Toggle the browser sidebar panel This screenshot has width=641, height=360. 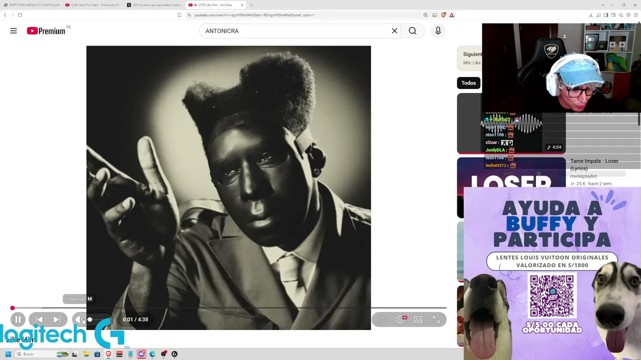(x=606, y=15)
